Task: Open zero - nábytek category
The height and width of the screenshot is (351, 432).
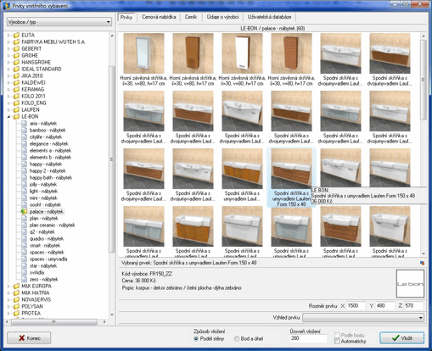Action: click(44, 279)
